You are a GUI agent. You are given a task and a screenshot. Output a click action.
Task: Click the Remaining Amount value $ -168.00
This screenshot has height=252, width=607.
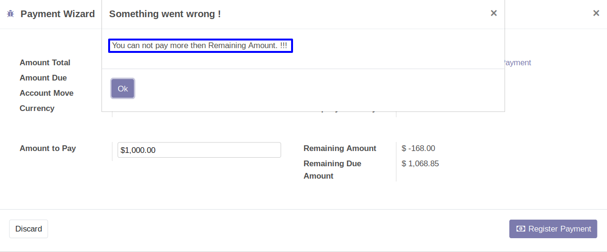(418, 148)
